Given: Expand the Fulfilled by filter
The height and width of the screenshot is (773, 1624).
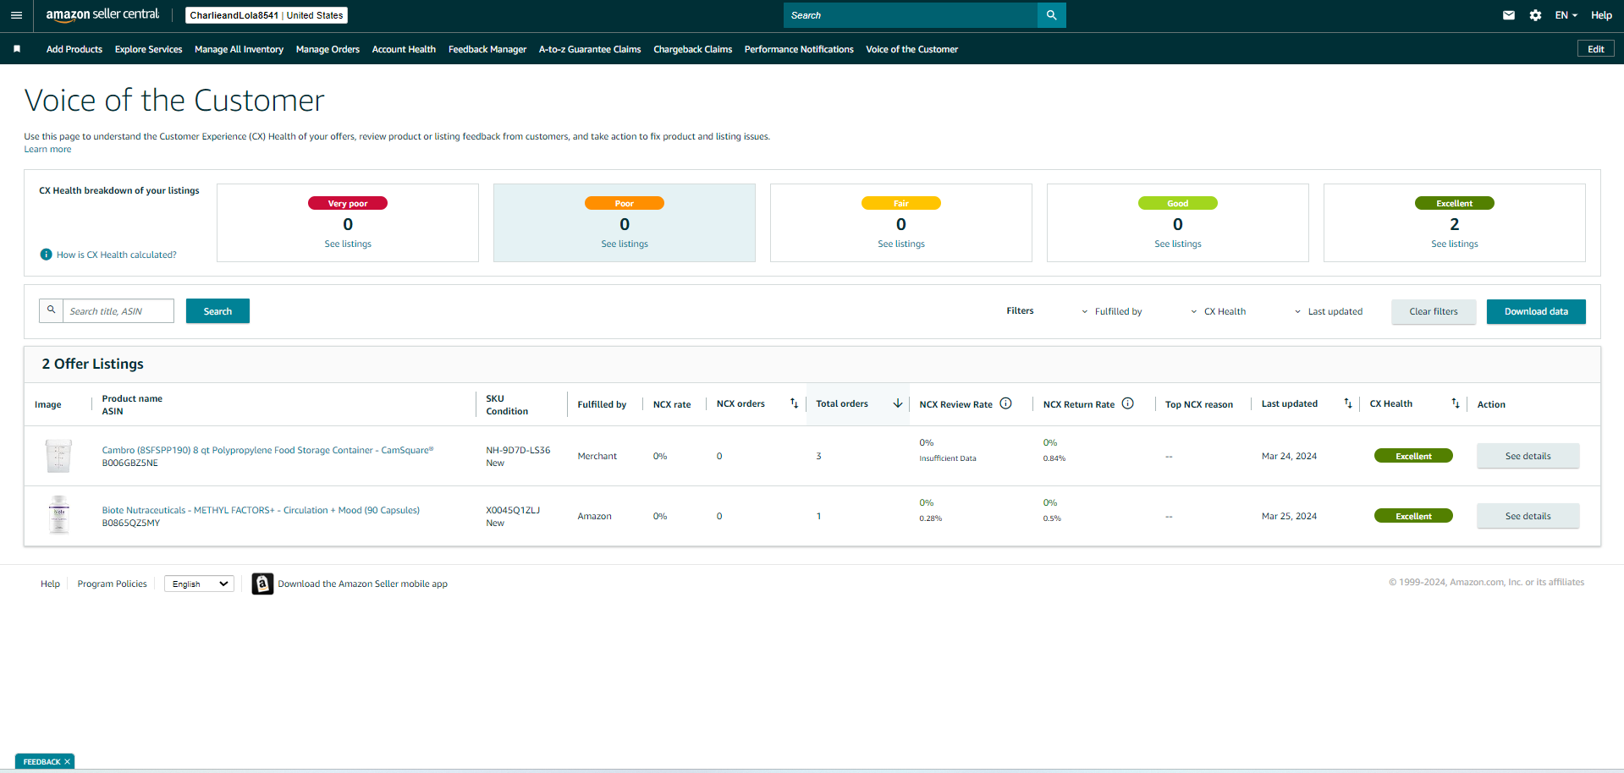Looking at the screenshot, I should (x=1112, y=311).
